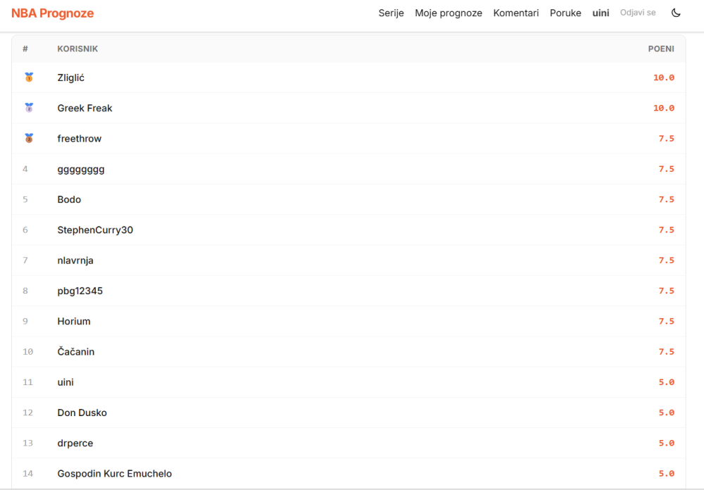Screen dimensions: 704x490
Task: Open the Poruke messages page
Action: pos(565,13)
